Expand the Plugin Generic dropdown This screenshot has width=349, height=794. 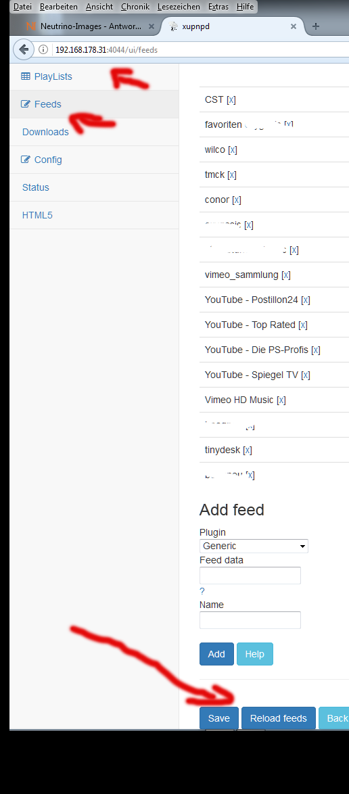tap(254, 546)
